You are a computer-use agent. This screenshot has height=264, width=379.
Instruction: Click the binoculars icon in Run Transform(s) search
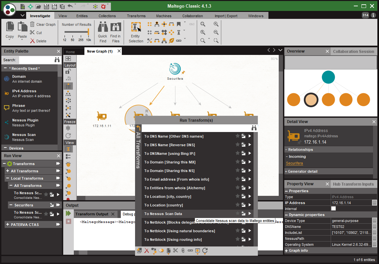254,128
